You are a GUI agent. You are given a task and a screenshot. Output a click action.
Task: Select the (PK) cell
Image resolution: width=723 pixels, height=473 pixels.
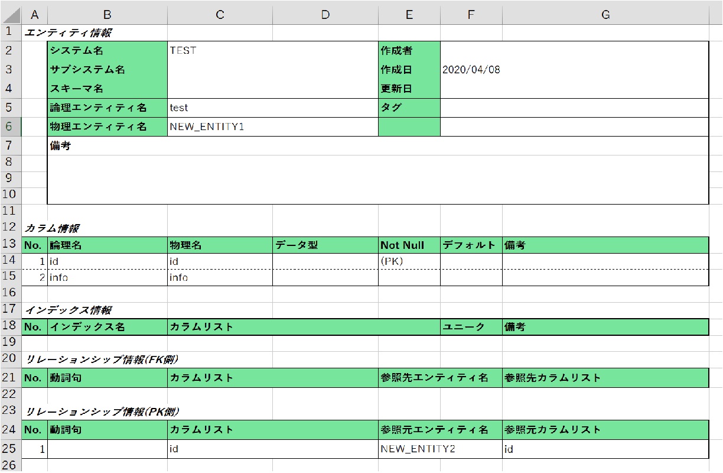409,261
